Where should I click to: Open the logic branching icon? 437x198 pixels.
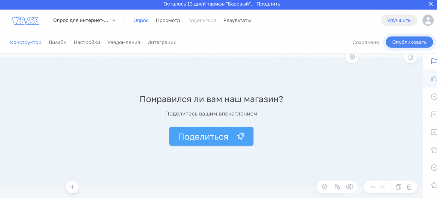click(x=337, y=187)
